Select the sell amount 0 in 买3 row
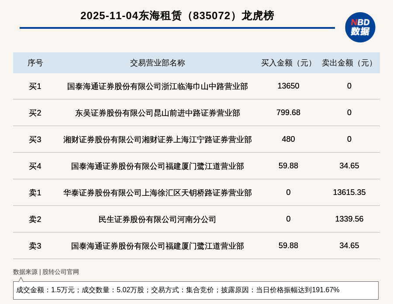The image size is (393, 304). click(349, 139)
